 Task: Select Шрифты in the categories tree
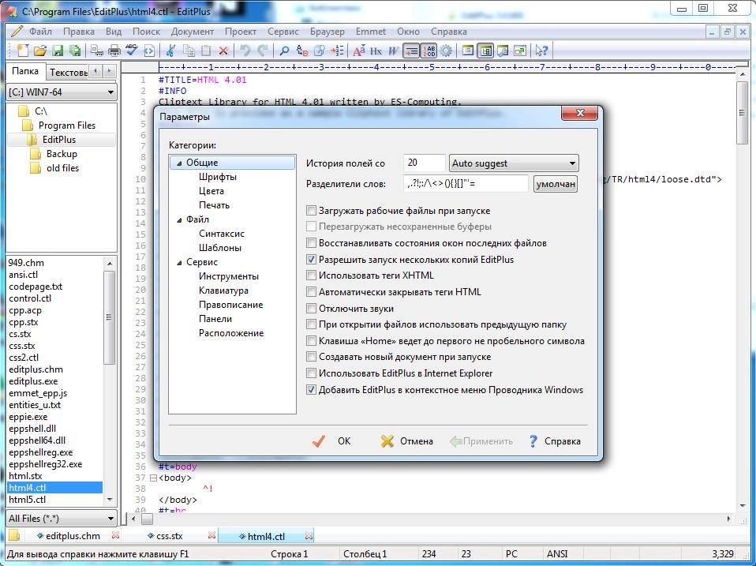tap(218, 177)
